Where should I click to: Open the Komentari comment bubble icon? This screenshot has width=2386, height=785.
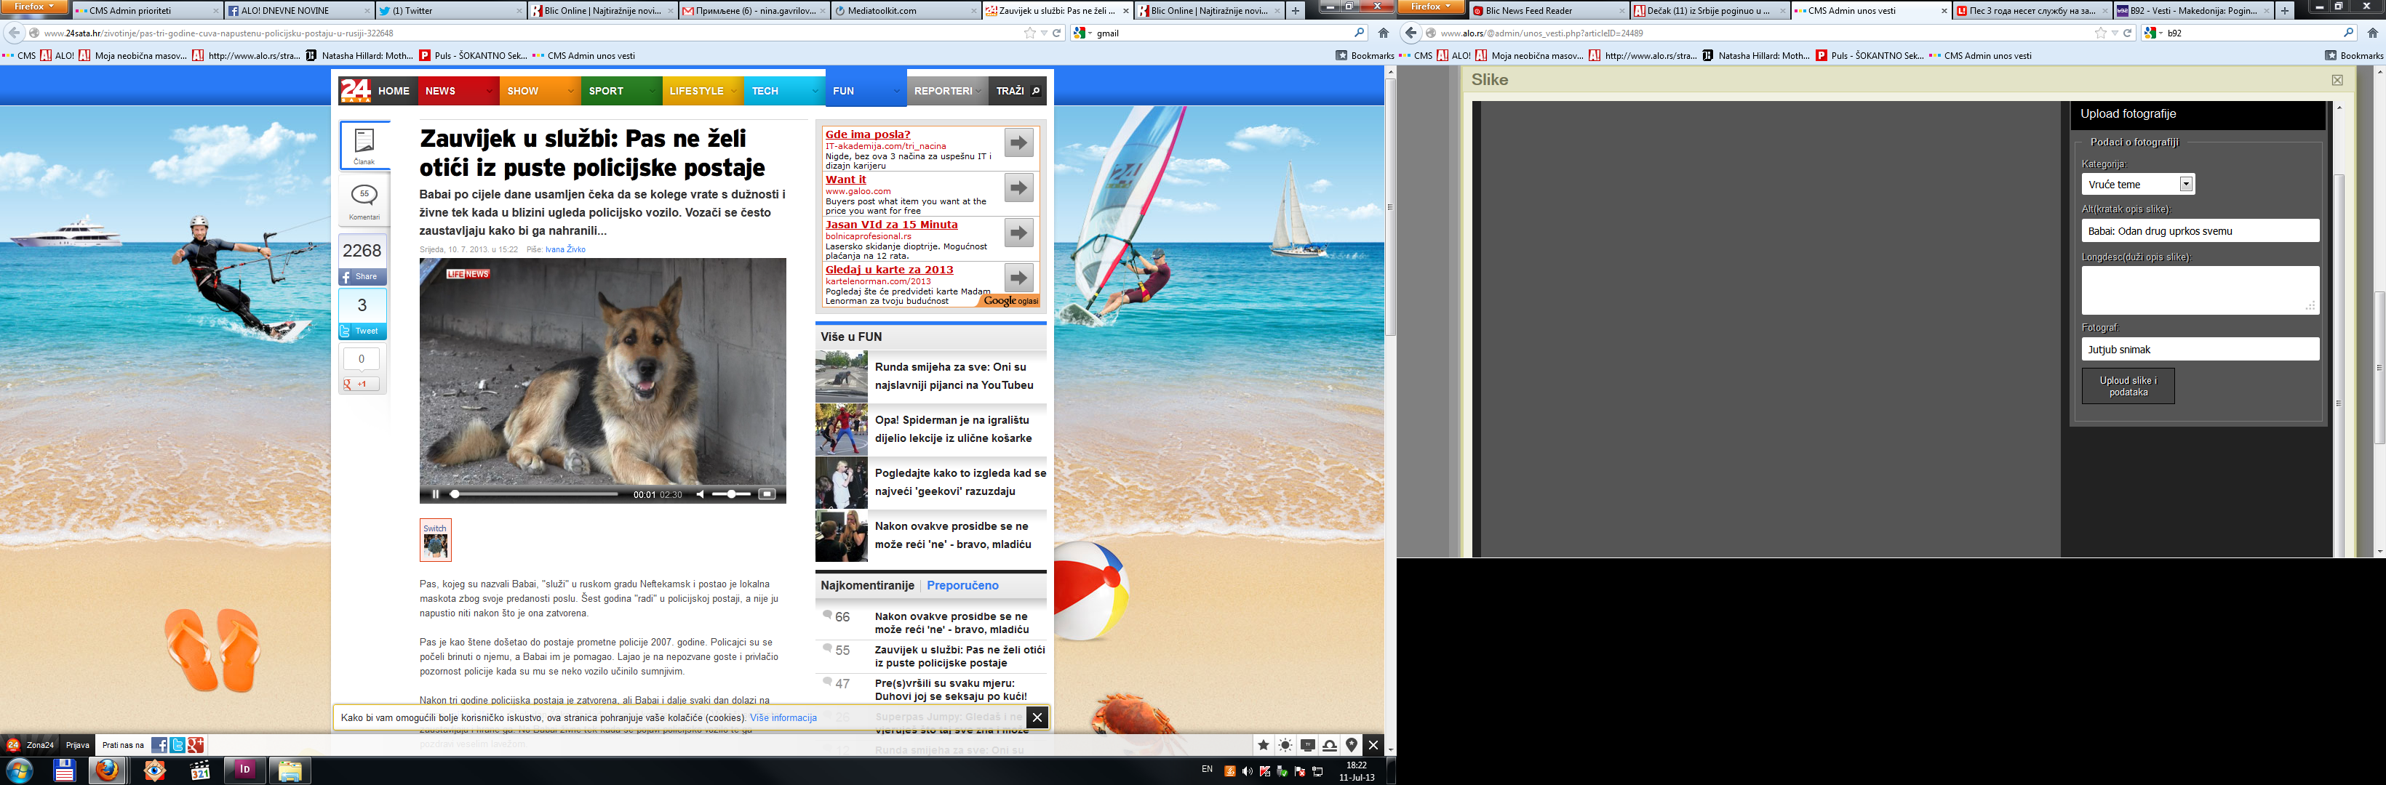click(364, 194)
